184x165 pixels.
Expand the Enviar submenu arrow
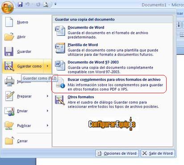(x=47, y=111)
